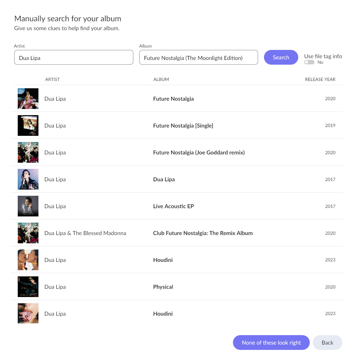Select the Live Acoustic EP cover thumbnail
Screen dimensions: 355x362
[x=28, y=206]
